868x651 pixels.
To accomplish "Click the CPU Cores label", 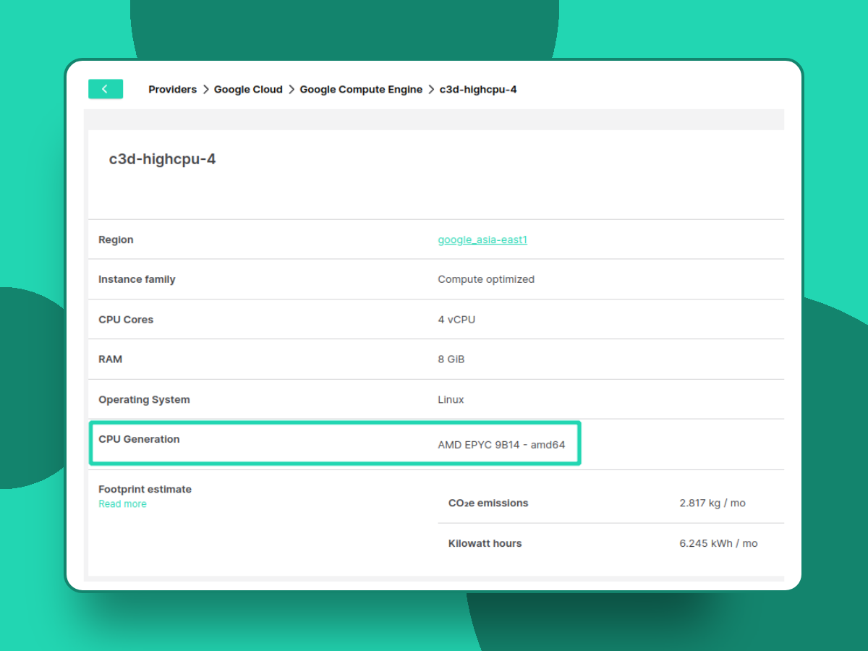I will [126, 320].
